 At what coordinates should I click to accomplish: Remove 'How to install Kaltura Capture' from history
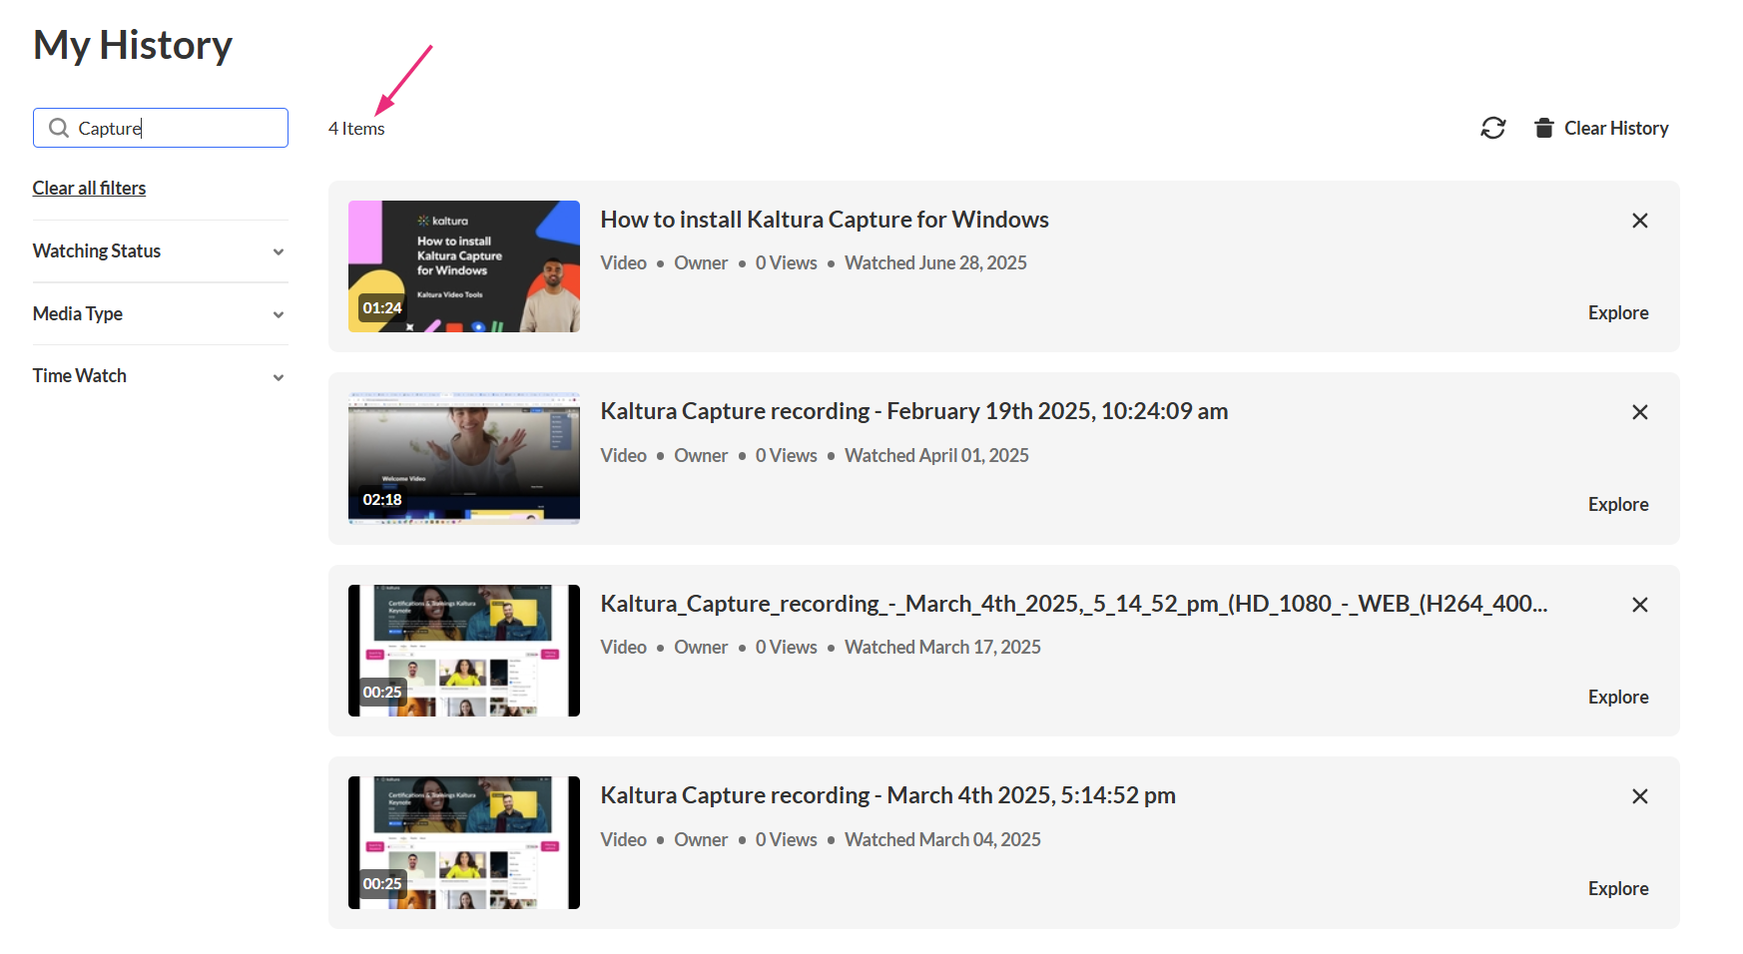pos(1639,221)
